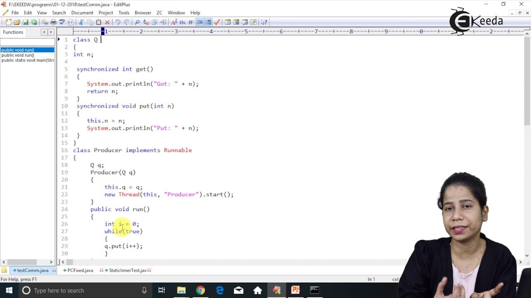
Task: Click the Save All toolbar icon
Action: click(34, 22)
